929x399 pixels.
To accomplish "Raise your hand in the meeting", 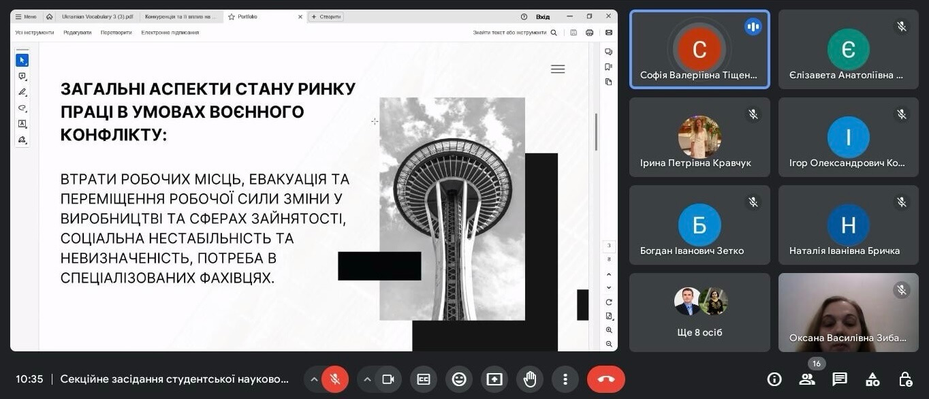I will [x=530, y=379].
